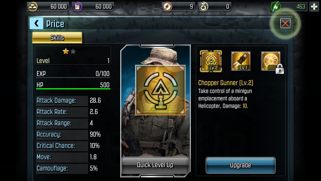Tap the star medal icon
The width and height of the screenshot is (321, 181).
pos(203,7)
